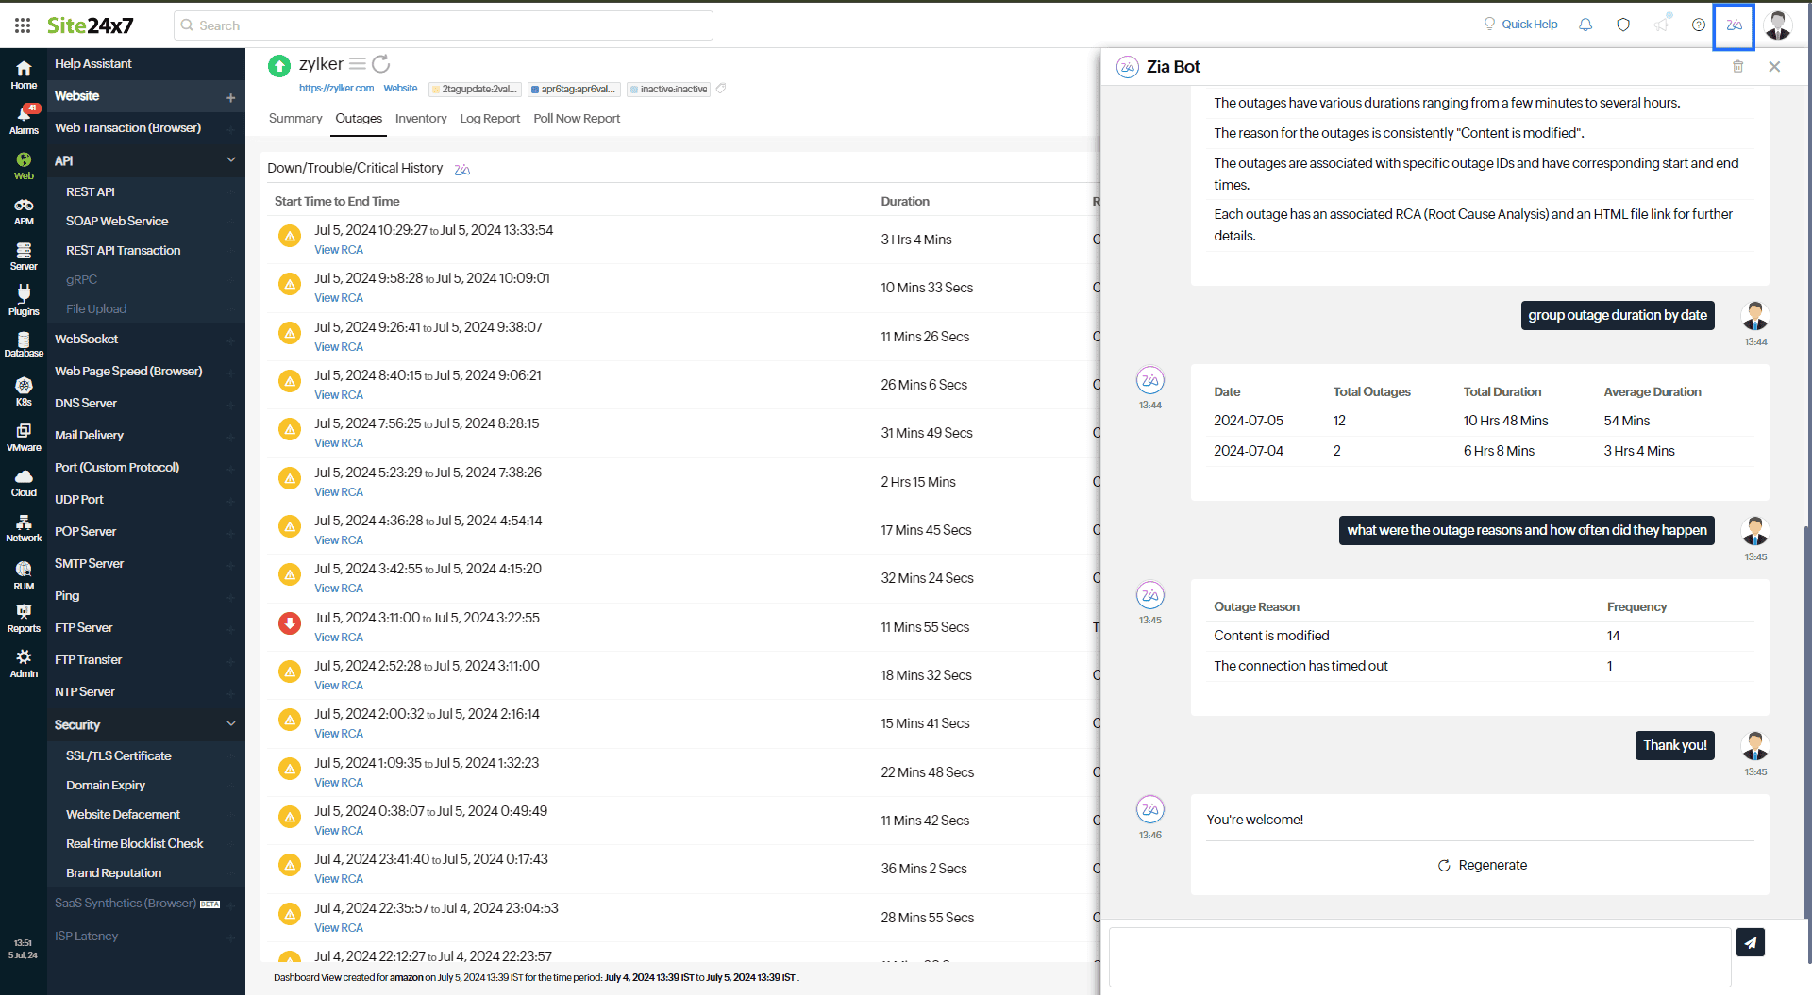
Task: Edit tags with the pencil icon
Action: pos(721,89)
